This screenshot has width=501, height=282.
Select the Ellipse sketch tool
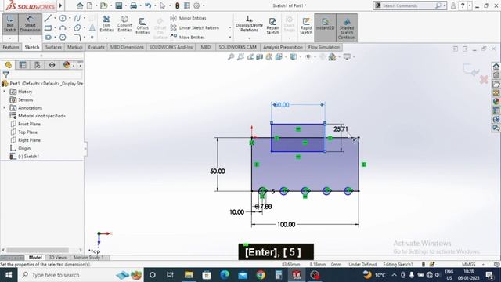point(77,28)
